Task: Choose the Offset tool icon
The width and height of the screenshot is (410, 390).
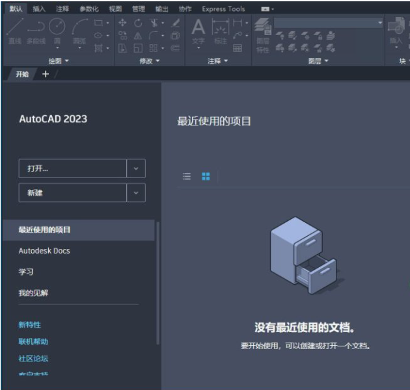Action: pos(175,48)
